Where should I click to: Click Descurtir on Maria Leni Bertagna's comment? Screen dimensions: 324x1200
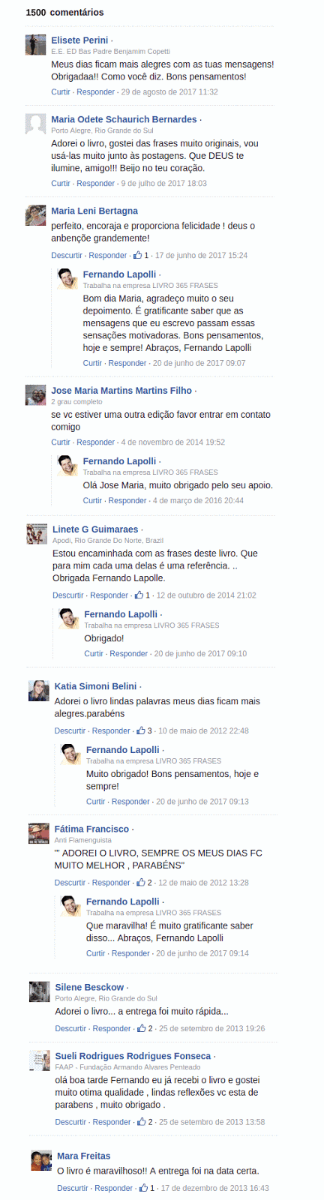pyautogui.click(x=67, y=255)
